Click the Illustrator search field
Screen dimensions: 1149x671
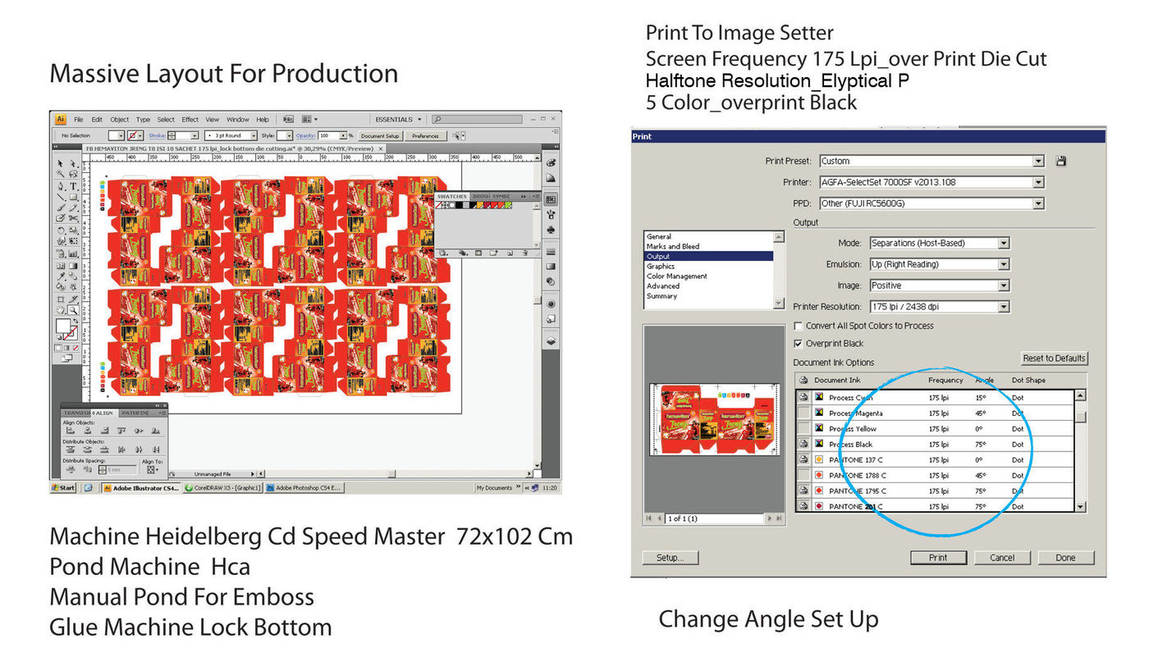coord(477,119)
